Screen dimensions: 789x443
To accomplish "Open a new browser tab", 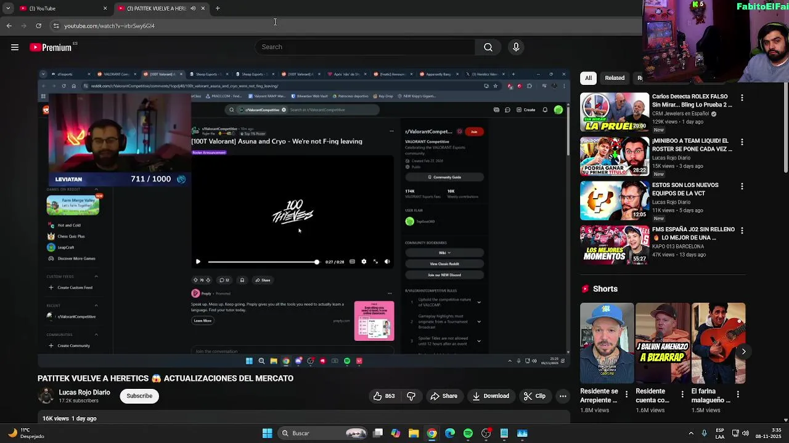I will [x=218, y=8].
